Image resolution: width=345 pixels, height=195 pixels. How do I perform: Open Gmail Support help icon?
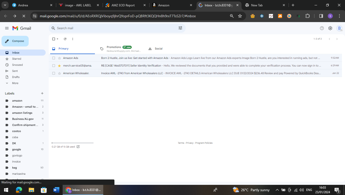coord(322,28)
